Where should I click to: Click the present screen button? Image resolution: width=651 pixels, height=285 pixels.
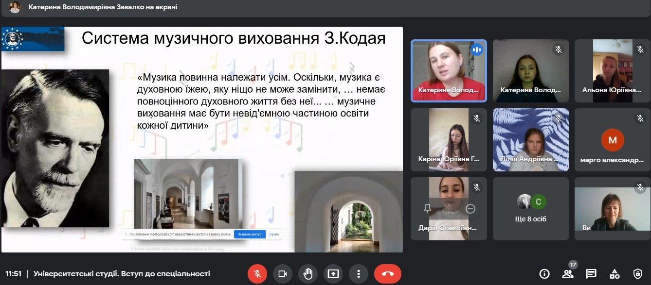pyautogui.click(x=333, y=274)
